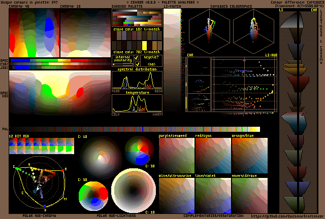Click the 'LI-HUE' plot label

271,55
